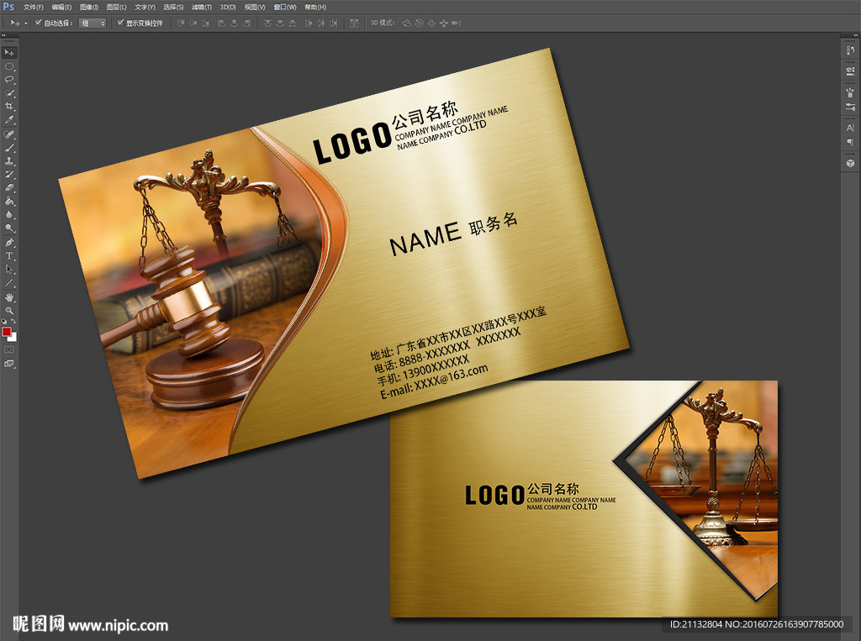Select the Eraser tool
Image resolution: width=861 pixels, height=641 pixels.
point(9,187)
